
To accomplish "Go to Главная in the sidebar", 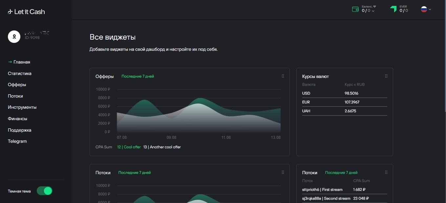I will [22, 62].
